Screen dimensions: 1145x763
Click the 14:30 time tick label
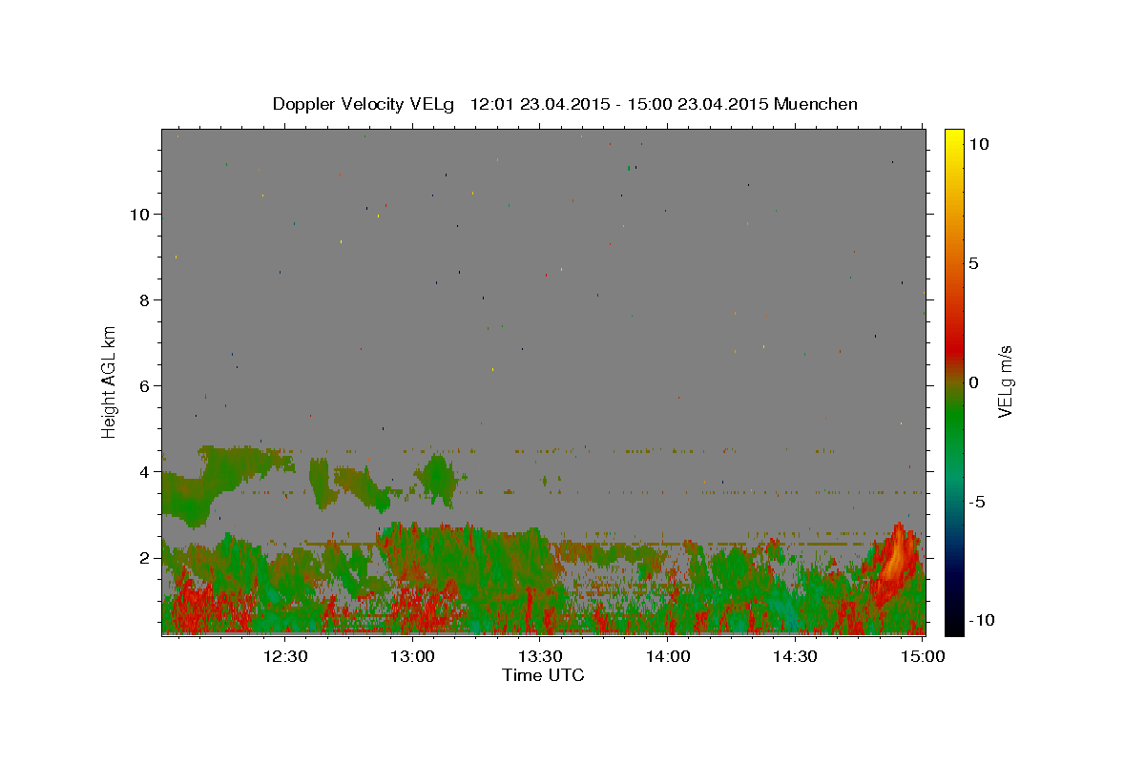(795, 656)
